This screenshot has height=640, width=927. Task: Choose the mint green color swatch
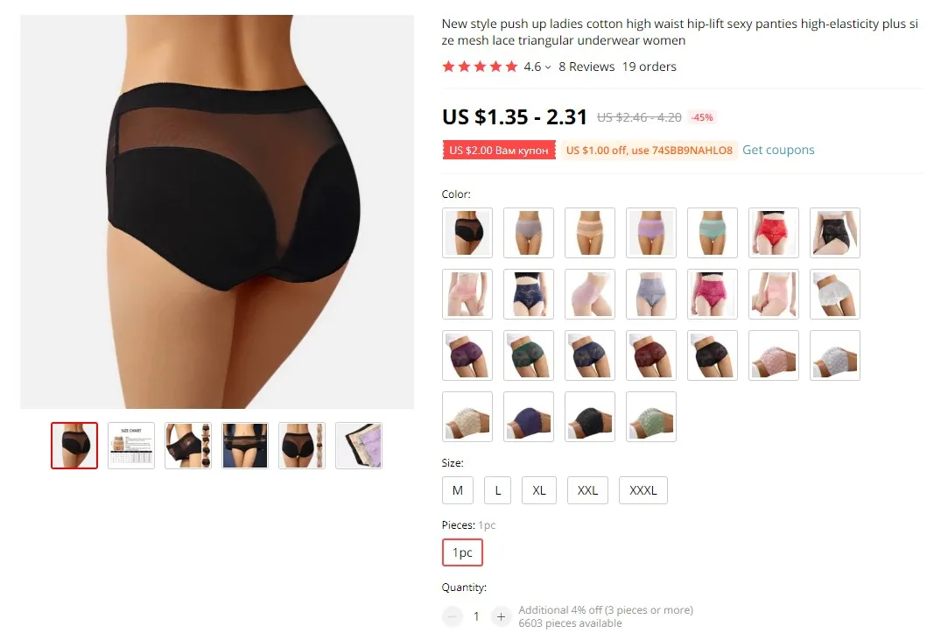(x=713, y=233)
